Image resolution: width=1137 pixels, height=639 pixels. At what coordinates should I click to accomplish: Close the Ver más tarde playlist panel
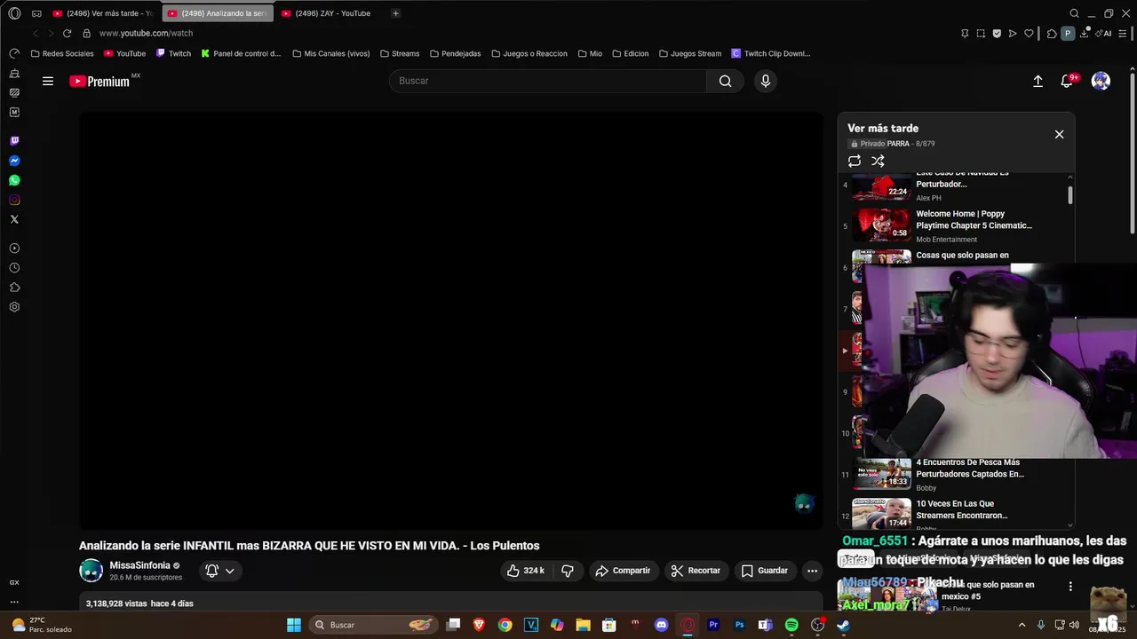coord(1059,134)
